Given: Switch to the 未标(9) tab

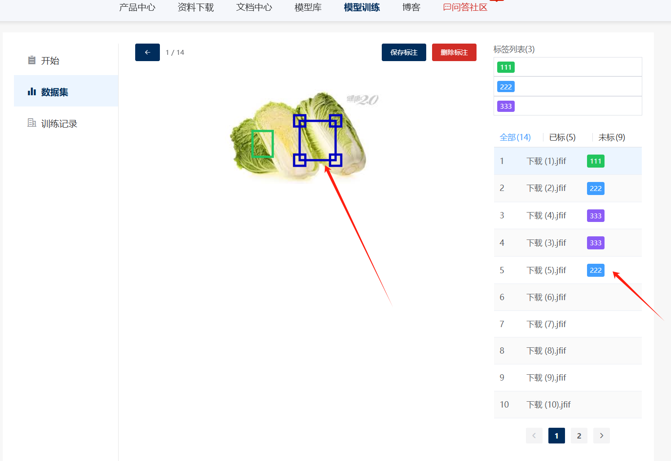Looking at the screenshot, I should pyautogui.click(x=611, y=137).
